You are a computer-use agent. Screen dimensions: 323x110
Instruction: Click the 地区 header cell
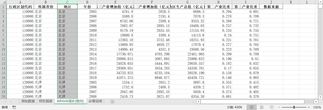[67, 7]
